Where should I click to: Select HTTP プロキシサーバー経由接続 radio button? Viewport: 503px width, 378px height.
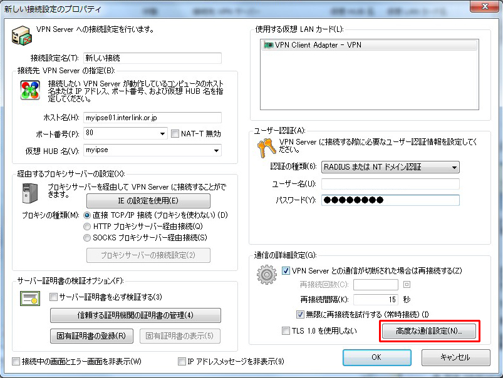(87, 226)
